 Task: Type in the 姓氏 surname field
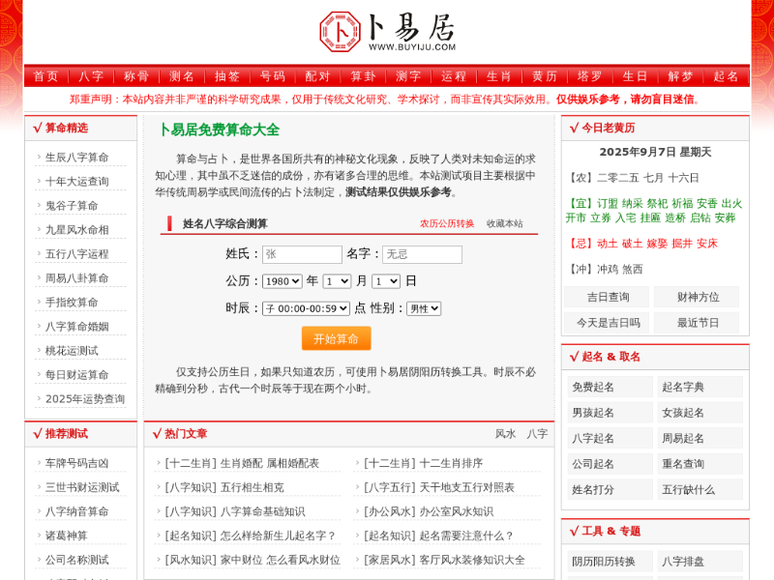[302, 254]
